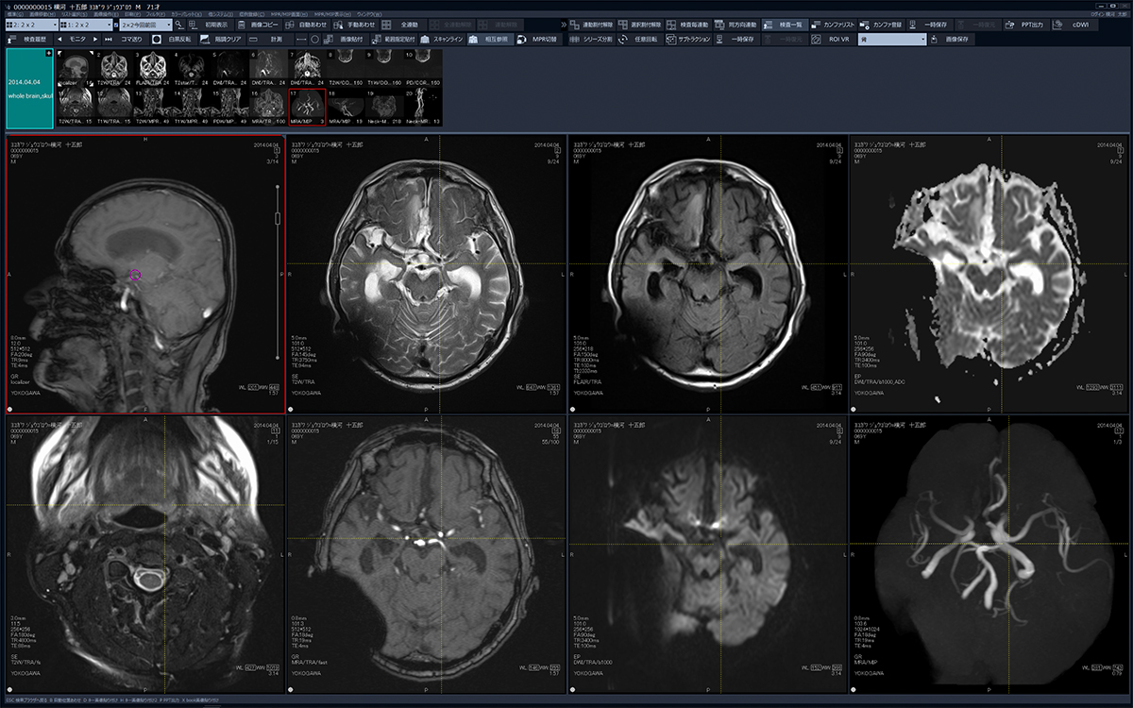Viewport: 1133px width, 708px height.
Task: Expand the study panel plus icon
Action: [48, 54]
